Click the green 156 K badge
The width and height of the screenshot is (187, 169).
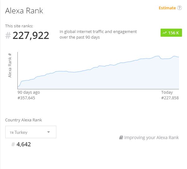pos(171,33)
